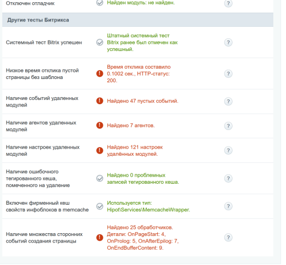
Task: Open help for 'множества сторонних событий' row
Action: [x=228, y=238]
